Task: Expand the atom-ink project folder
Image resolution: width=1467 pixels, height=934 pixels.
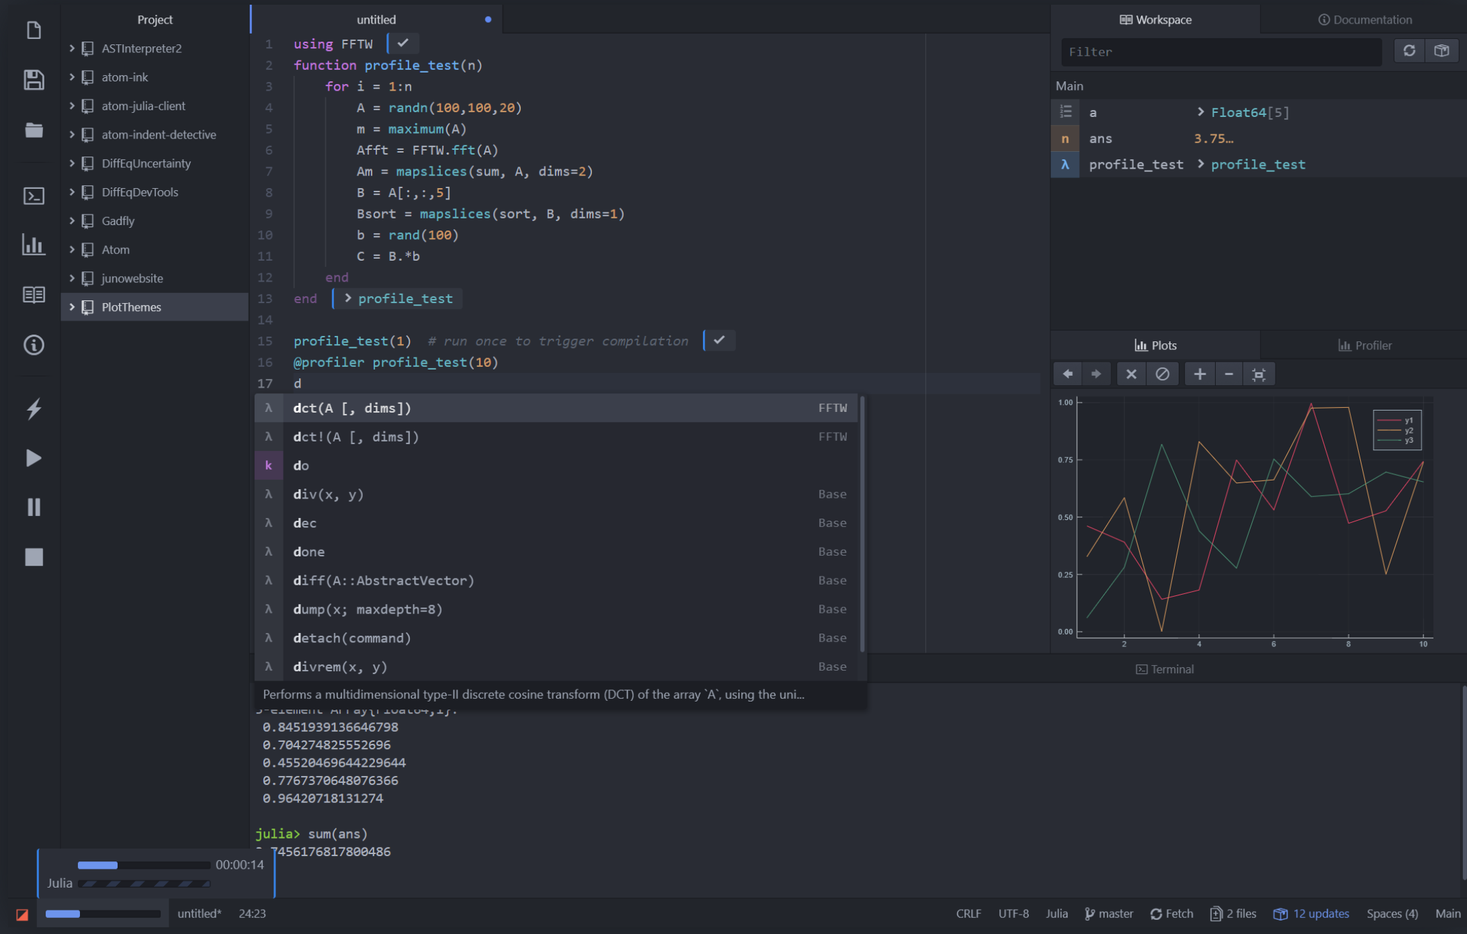Action: click(x=72, y=77)
